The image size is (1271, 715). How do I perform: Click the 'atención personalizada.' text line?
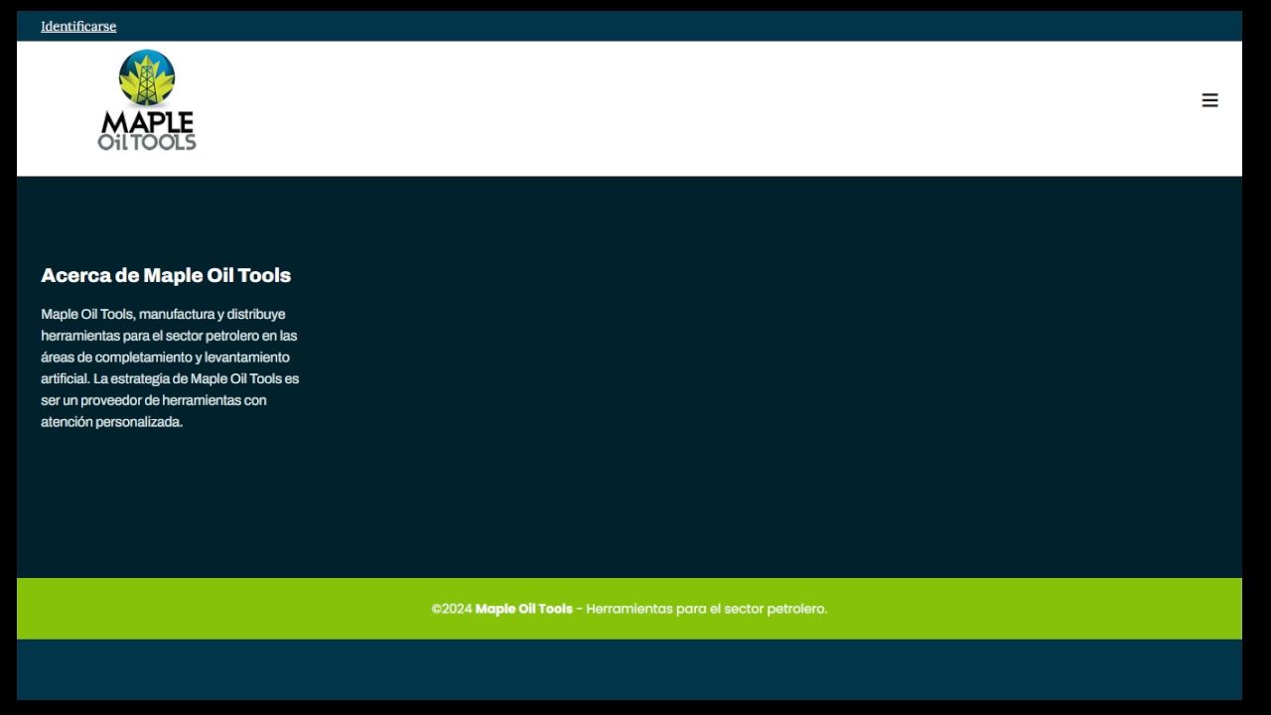pos(111,422)
